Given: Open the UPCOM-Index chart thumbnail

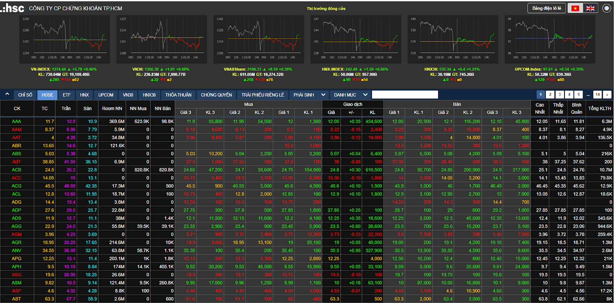Looking at the screenshot, I should point(550,39).
